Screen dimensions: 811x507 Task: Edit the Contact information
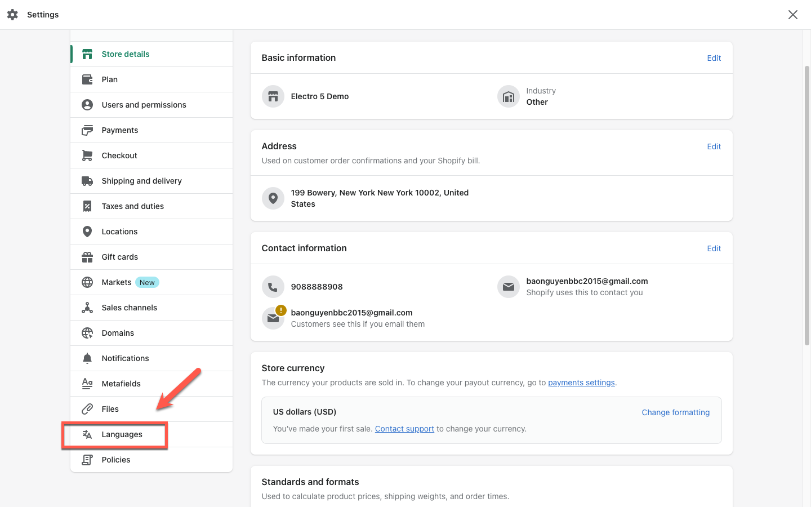click(x=714, y=248)
